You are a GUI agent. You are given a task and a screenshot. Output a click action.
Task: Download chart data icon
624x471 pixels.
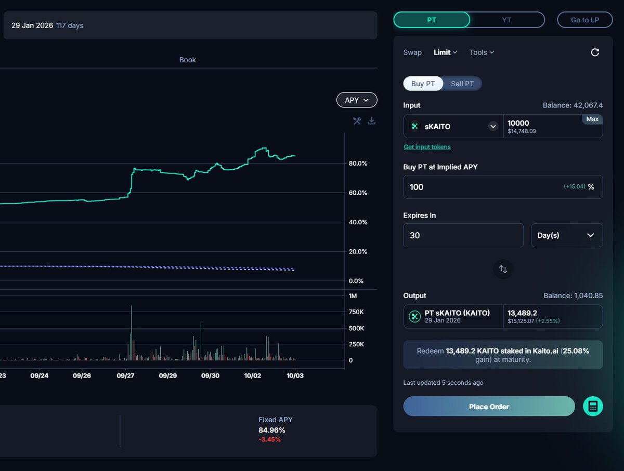[371, 121]
